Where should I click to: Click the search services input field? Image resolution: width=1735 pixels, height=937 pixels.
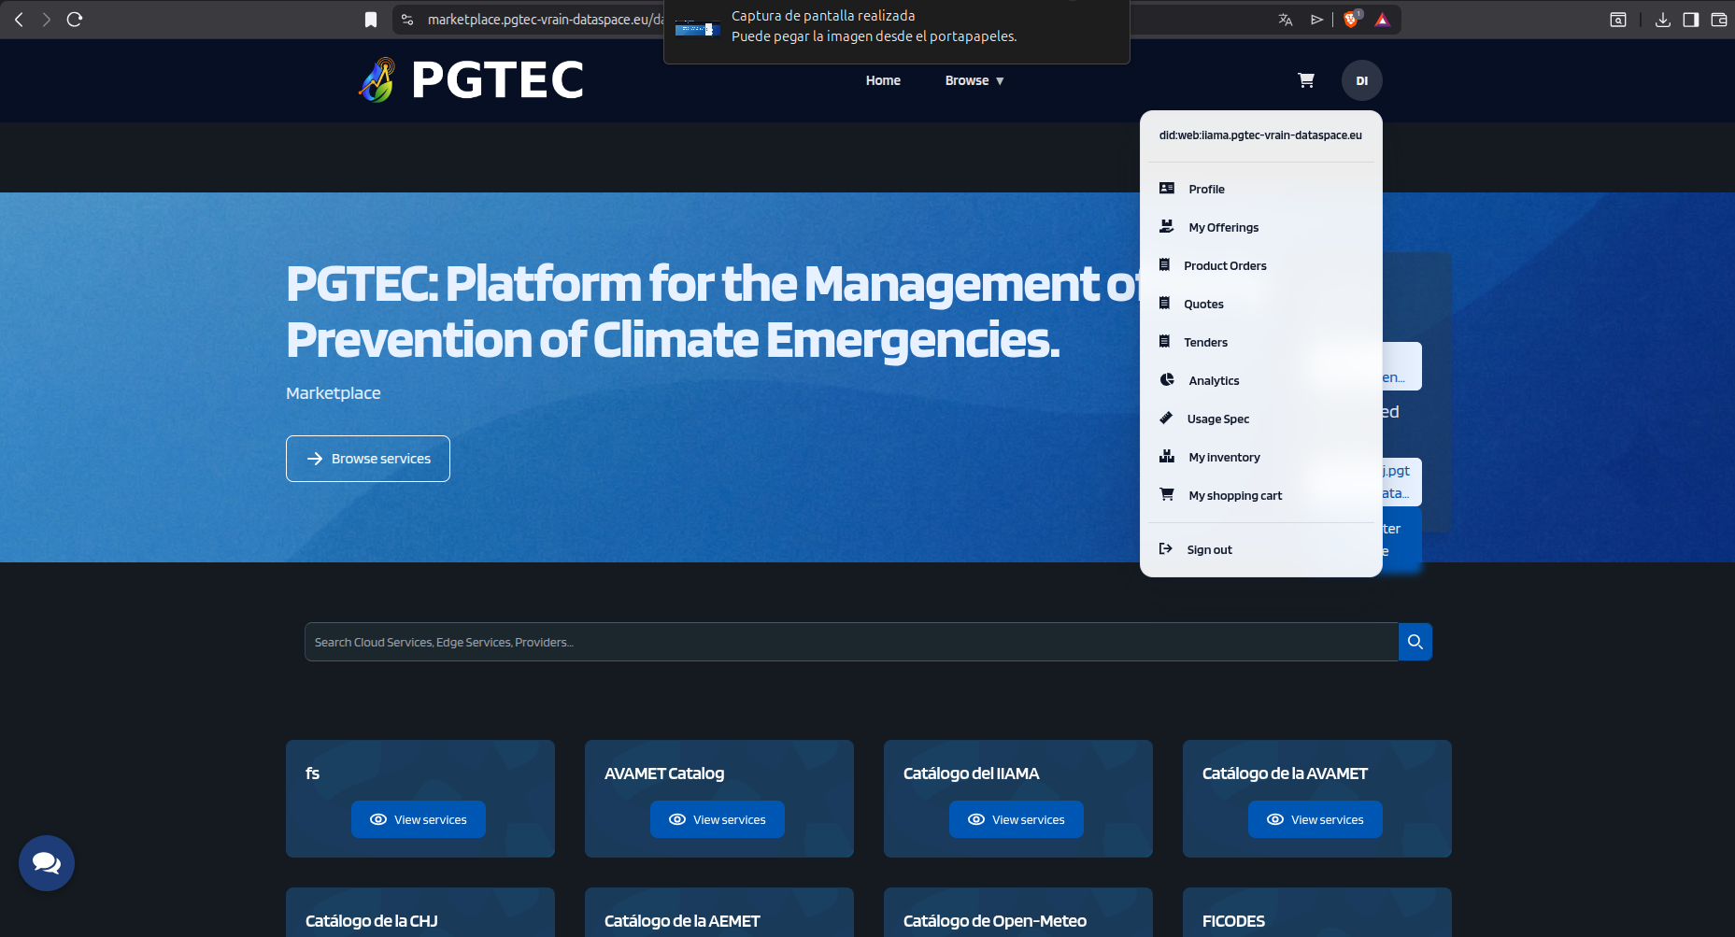pyautogui.click(x=851, y=642)
